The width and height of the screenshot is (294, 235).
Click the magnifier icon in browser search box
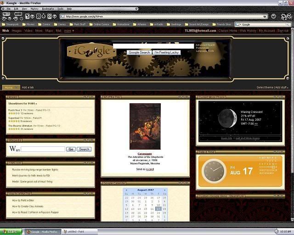click(287, 24)
